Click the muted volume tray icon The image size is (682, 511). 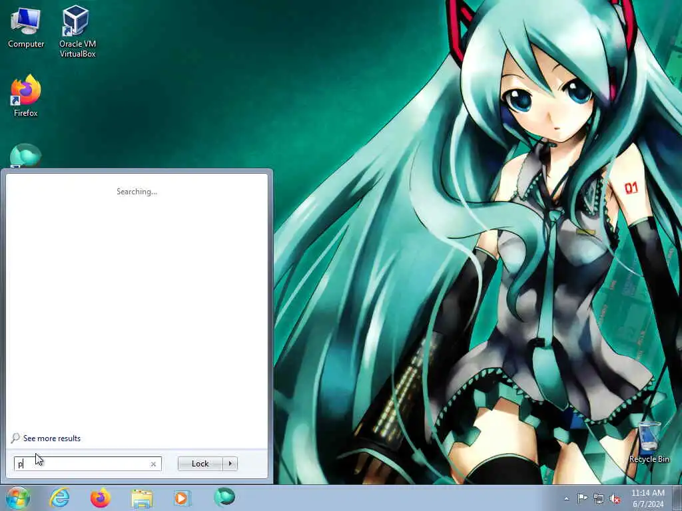point(615,499)
